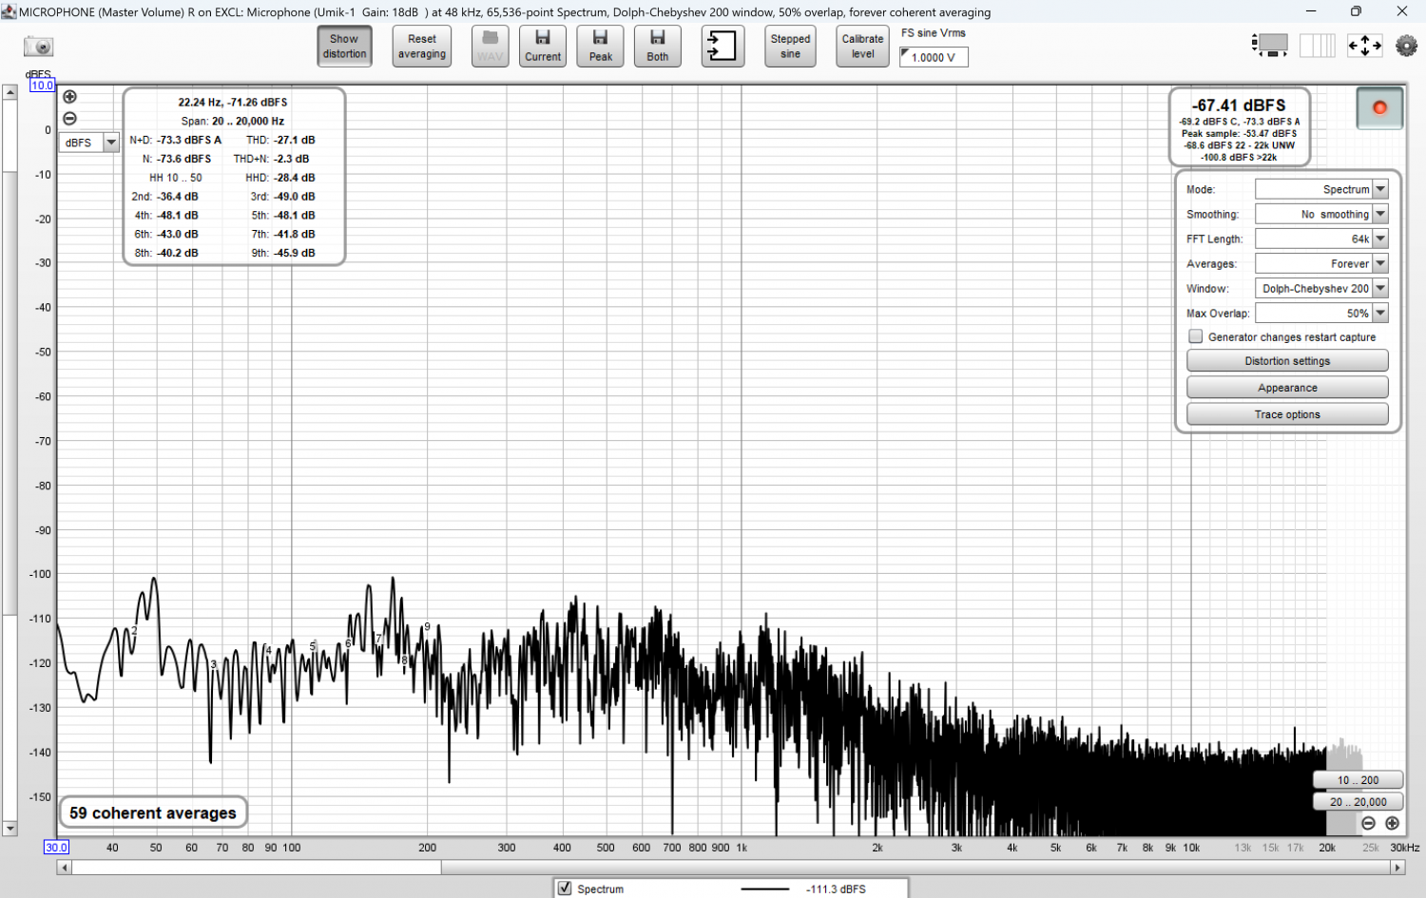The height and width of the screenshot is (898, 1426).
Task: Click the red record button
Action: [1379, 108]
